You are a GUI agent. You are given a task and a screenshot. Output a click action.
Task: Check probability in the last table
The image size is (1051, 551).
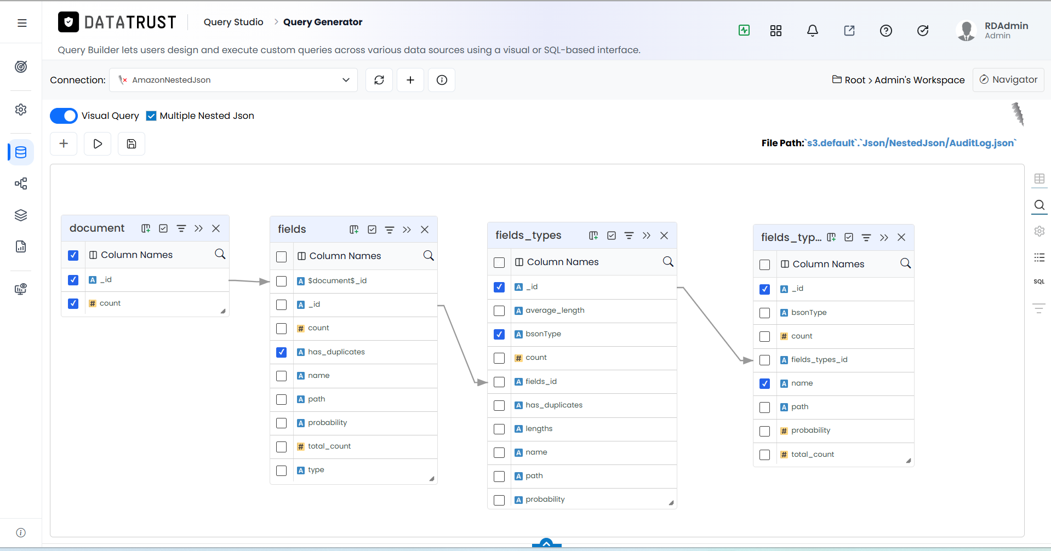click(765, 431)
